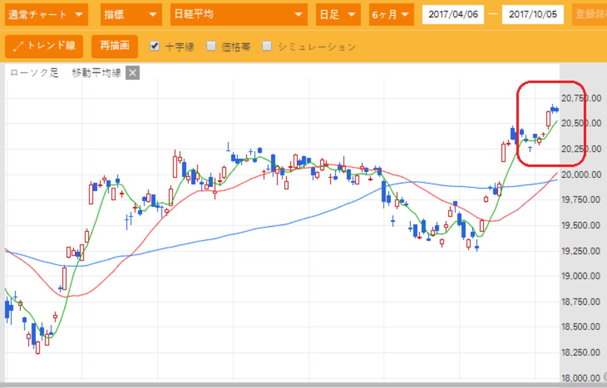This screenshot has width=607, height=388.
Task: Open the 通常チャート chart type dropdown
Action: (46, 14)
